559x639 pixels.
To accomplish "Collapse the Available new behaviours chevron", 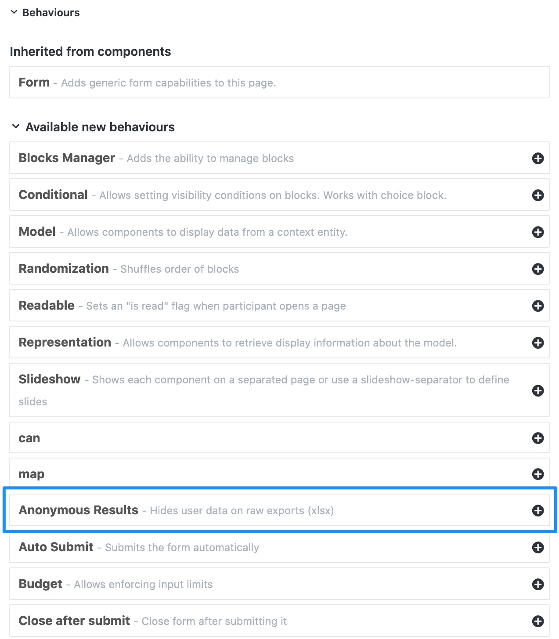I will pyautogui.click(x=16, y=126).
